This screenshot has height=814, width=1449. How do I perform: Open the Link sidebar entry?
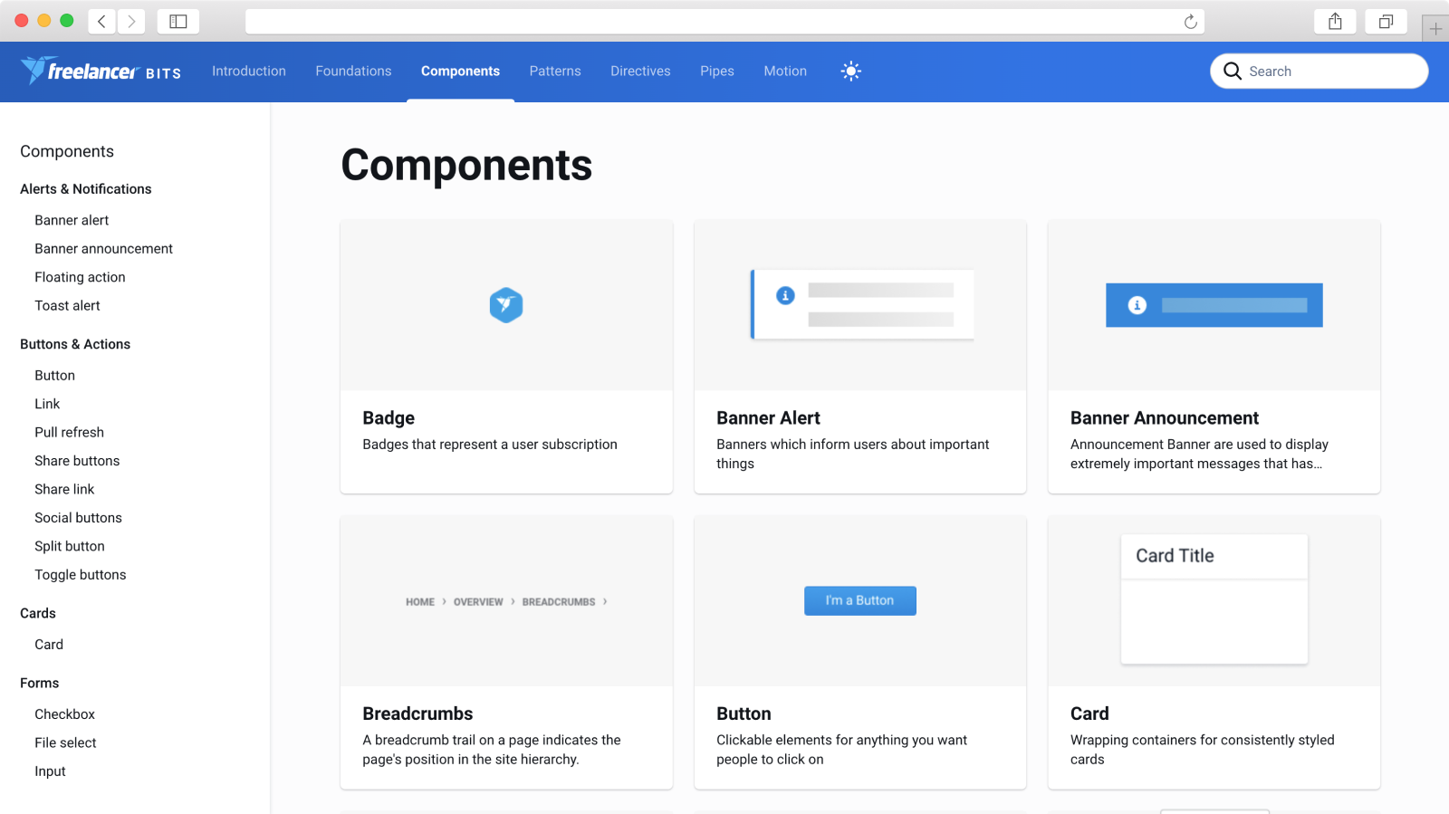[x=47, y=404]
